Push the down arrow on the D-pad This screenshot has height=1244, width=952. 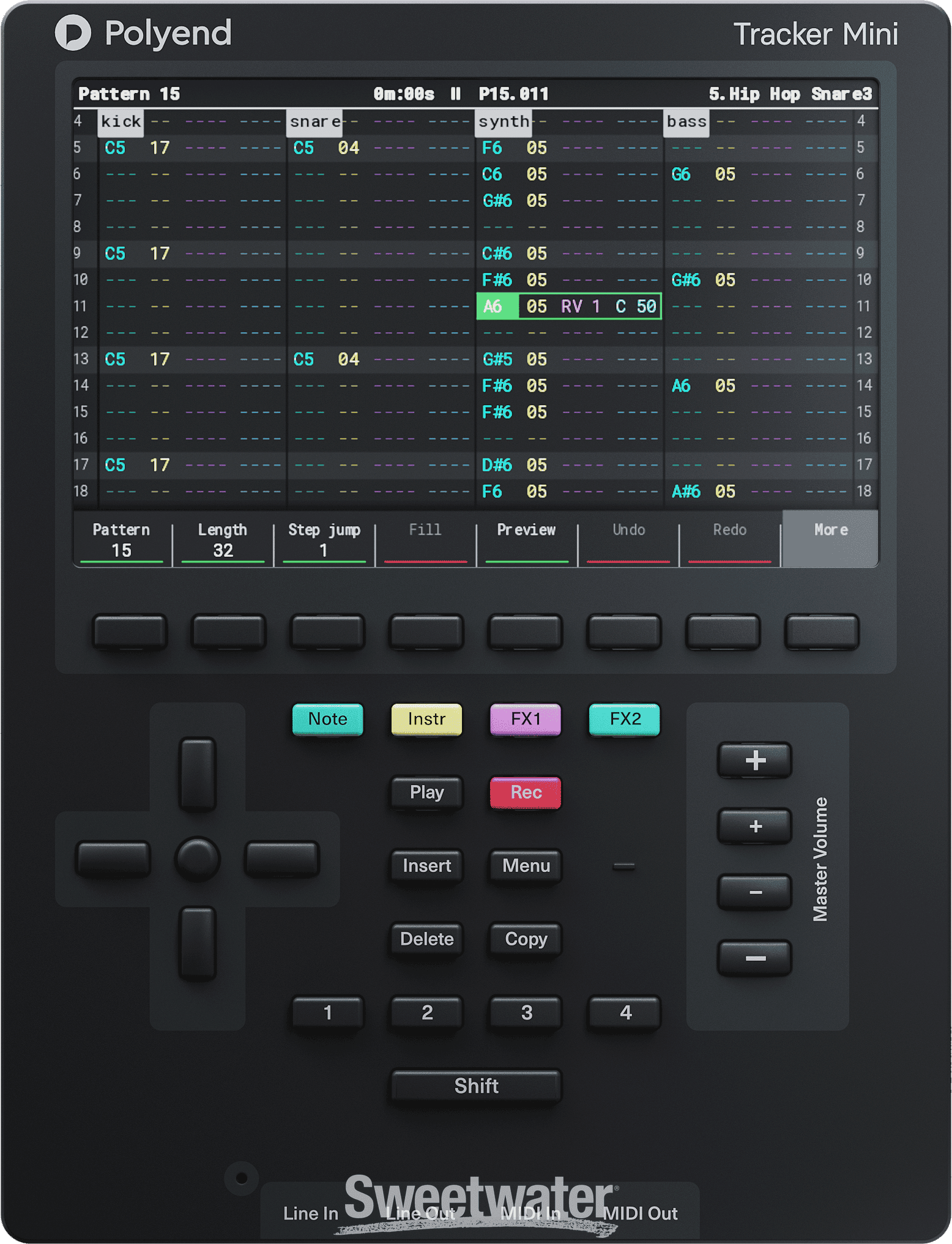click(198, 944)
